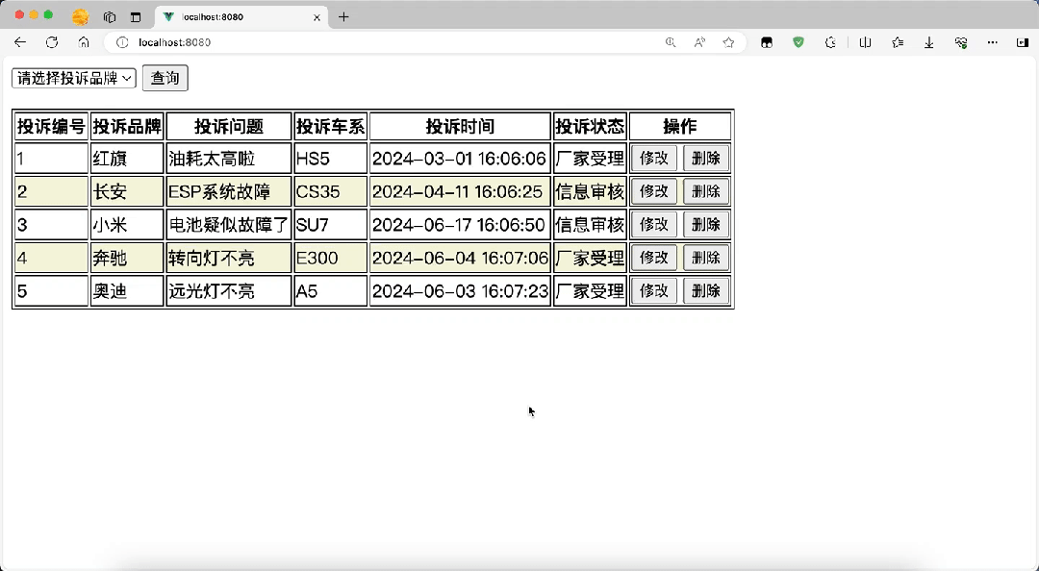Select the 电池疑似故障了 cell
The width and height of the screenshot is (1039, 571).
pyautogui.click(x=229, y=225)
